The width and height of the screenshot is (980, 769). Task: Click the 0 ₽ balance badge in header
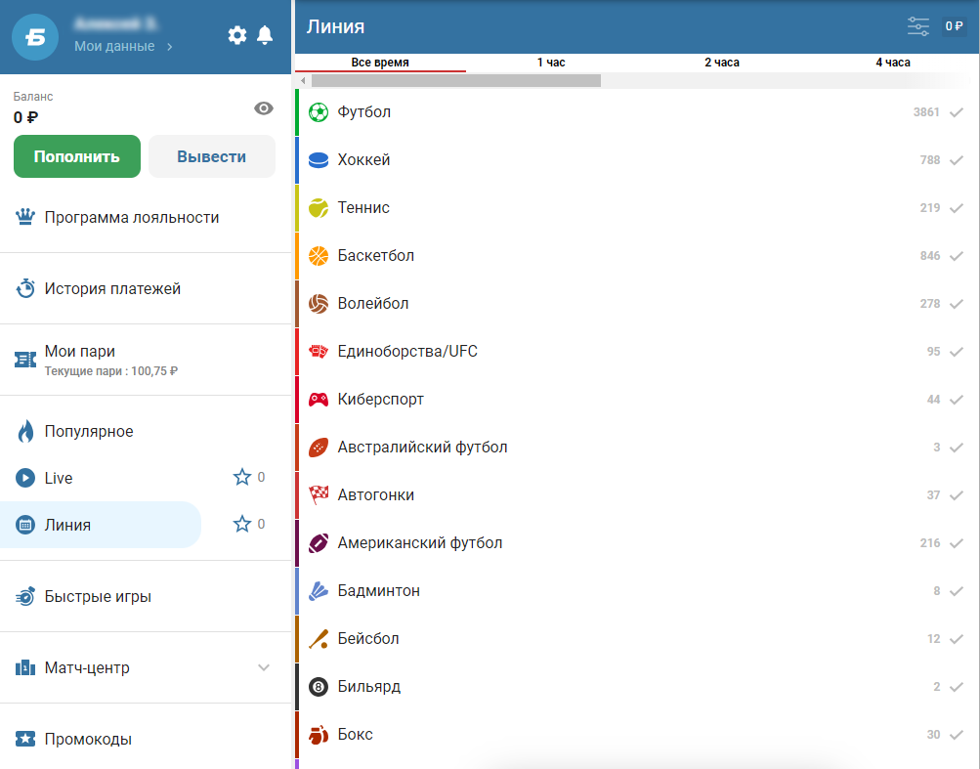954,26
